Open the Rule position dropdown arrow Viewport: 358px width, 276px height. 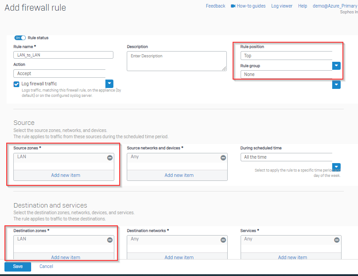click(x=336, y=66)
